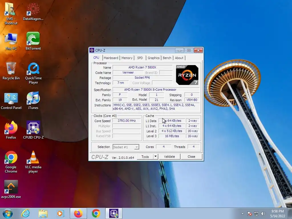The height and width of the screenshot is (219, 292).
Task: Click the AMD Ryzen 7 logo
Action: [x=187, y=75]
